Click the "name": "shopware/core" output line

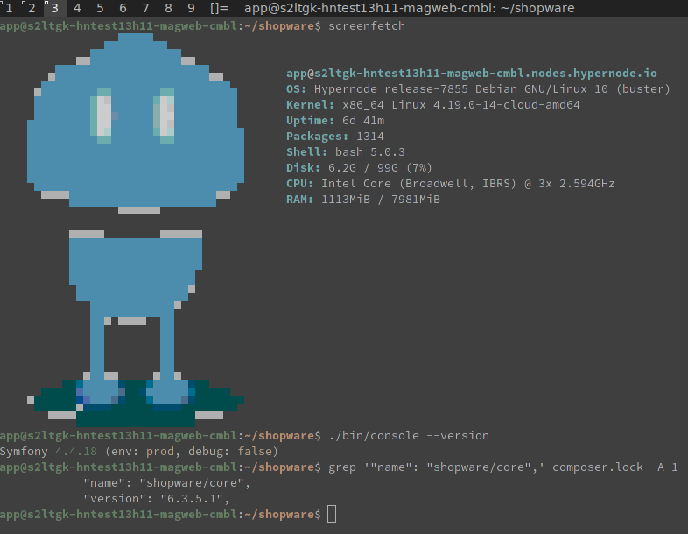click(166, 483)
